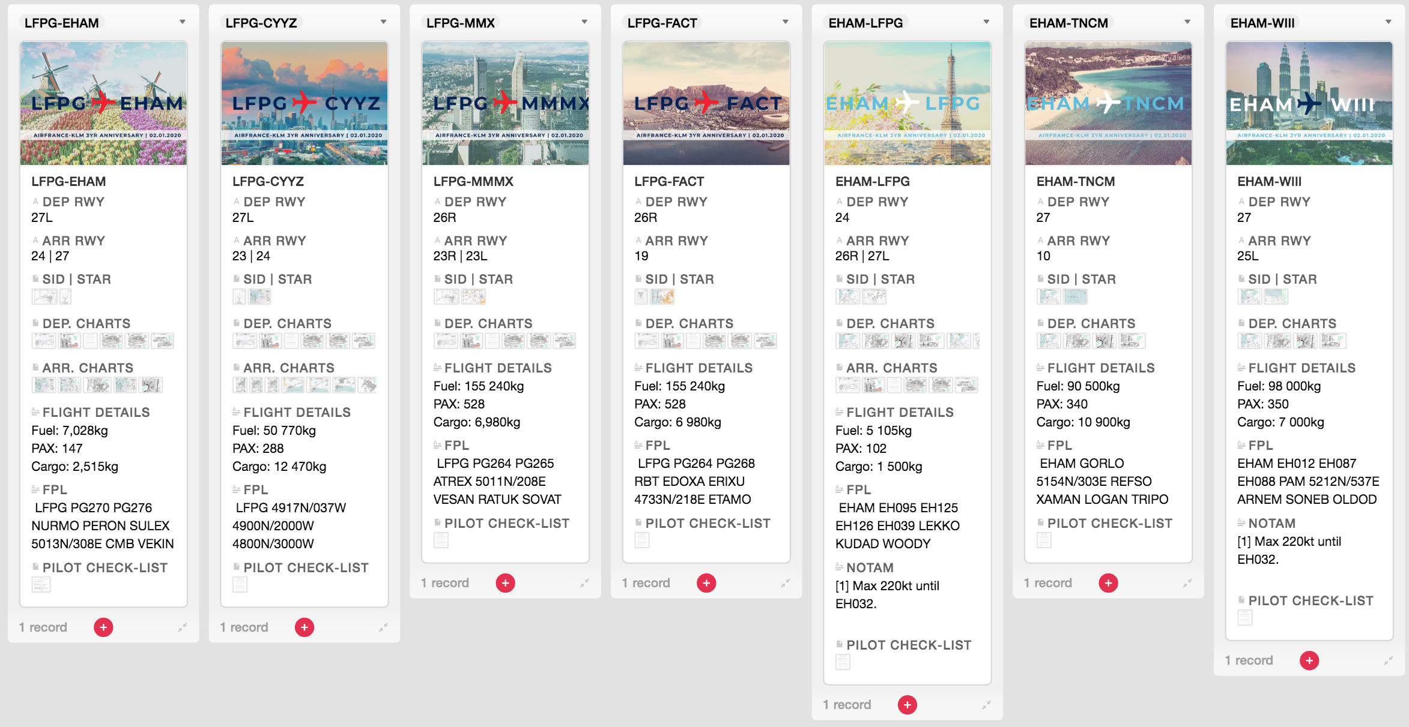The image size is (1409, 727).
Task: Open the LFPG-FACT card title
Action: [x=669, y=181]
